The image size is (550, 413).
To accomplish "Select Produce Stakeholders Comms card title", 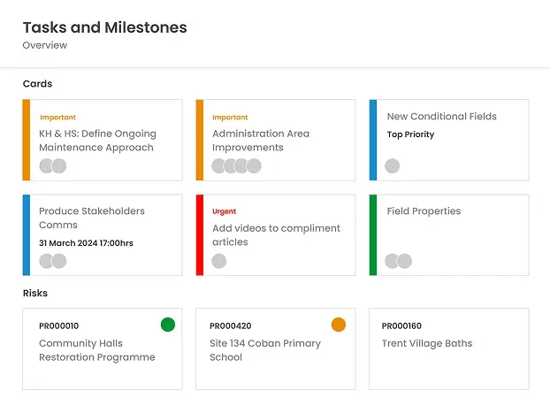I will click(x=92, y=218).
